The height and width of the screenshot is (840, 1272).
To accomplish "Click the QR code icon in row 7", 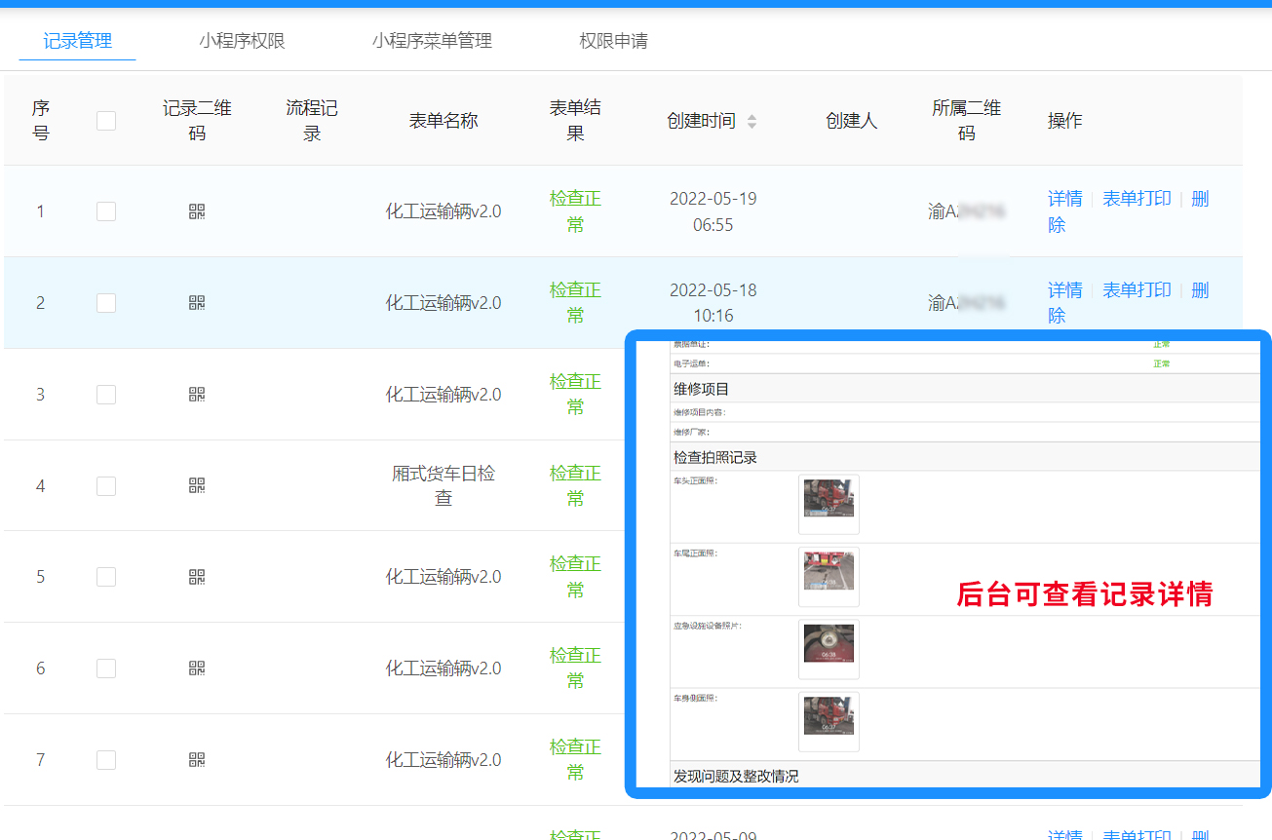I will (197, 760).
